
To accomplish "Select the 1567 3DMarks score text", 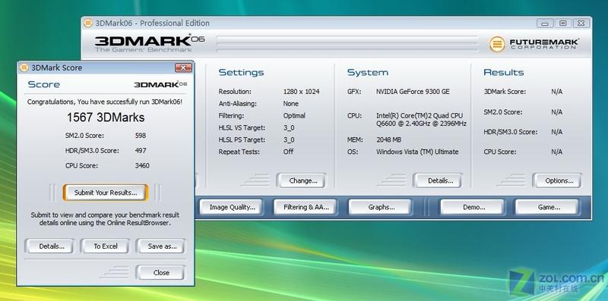I will pos(106,118).
